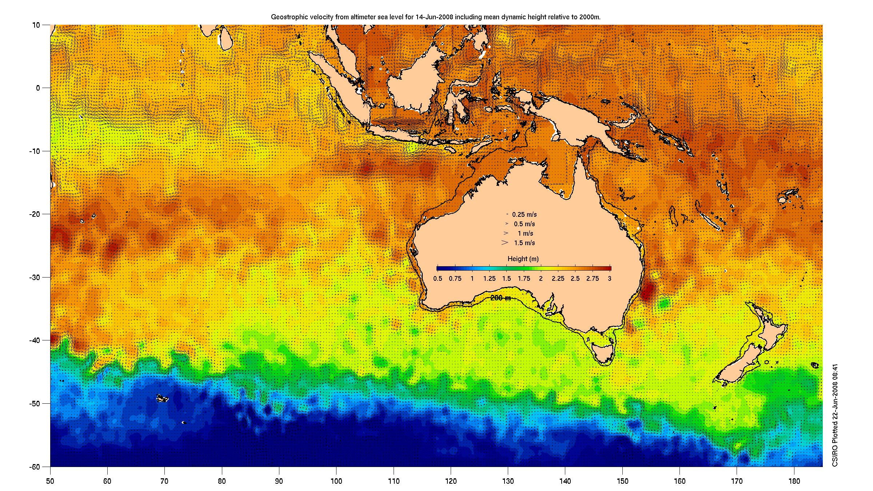
Task: Click the 1 m/s arrow legend symbol
Action: (506, 233)
